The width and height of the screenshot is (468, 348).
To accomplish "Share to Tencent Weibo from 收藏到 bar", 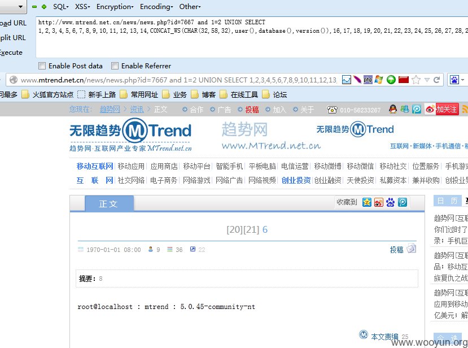I will 402,202.
